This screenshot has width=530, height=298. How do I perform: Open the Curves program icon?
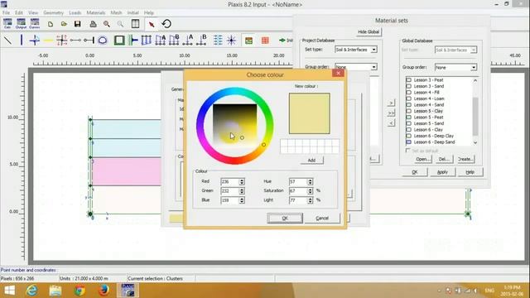35,24
